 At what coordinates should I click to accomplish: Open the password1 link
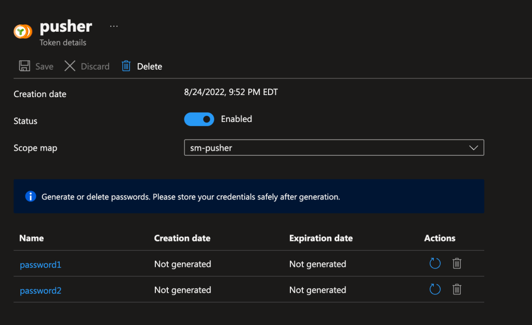click(x=41, y=265)
